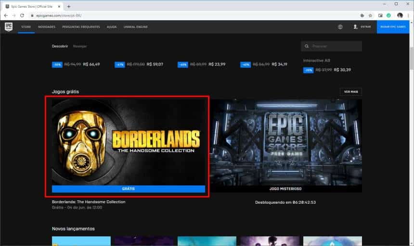Screen dimensions: 414x246
Task: Click the discount badge beside R$ 59,07
Action: click(119, 64)
